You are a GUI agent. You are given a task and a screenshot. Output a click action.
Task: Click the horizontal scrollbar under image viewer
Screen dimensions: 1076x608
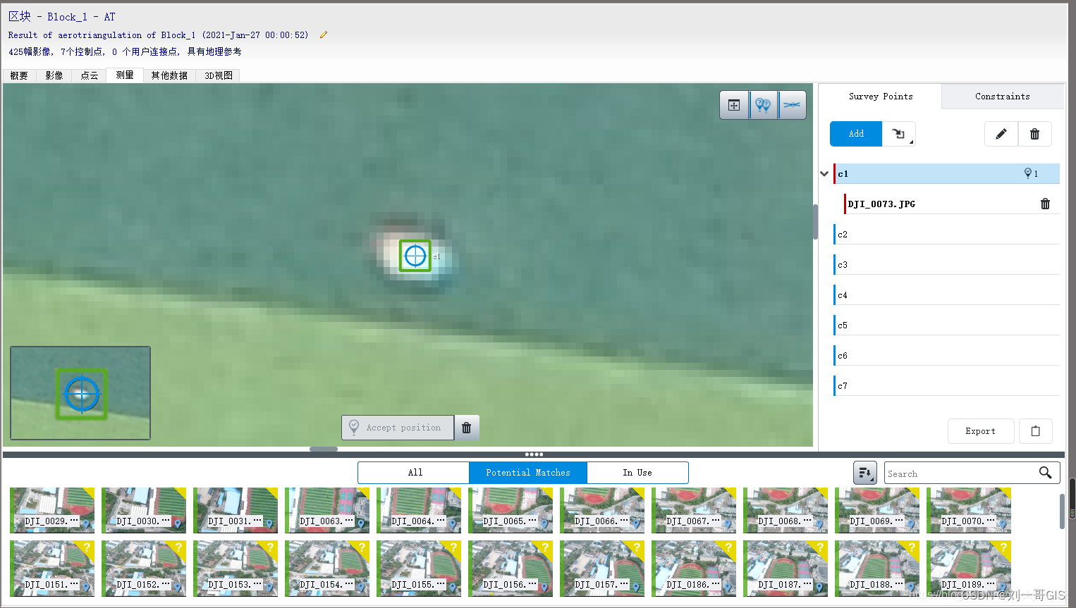click(x=324, y=449)
